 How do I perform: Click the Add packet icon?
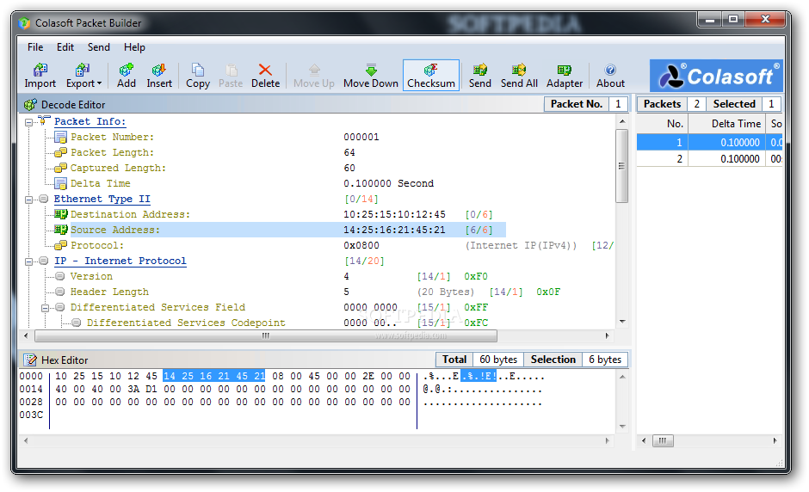pyautogui.click(x=127, y=70)
